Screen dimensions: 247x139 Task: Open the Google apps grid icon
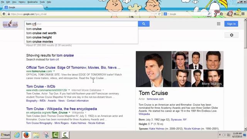click(218, 24)
